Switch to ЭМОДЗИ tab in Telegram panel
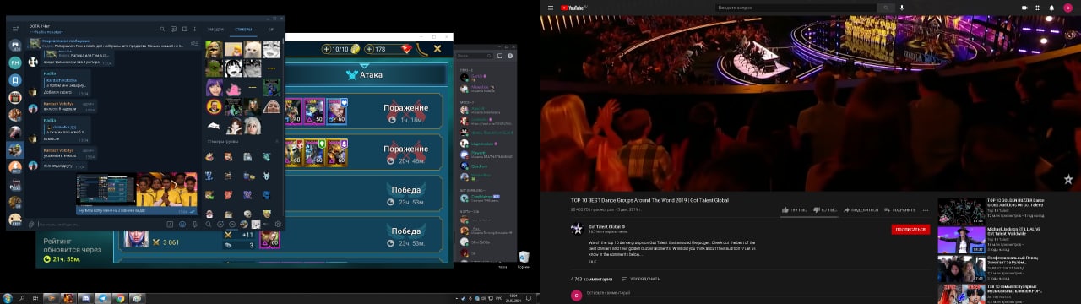This screenshot has height=304, width=1081. (215, 29)
